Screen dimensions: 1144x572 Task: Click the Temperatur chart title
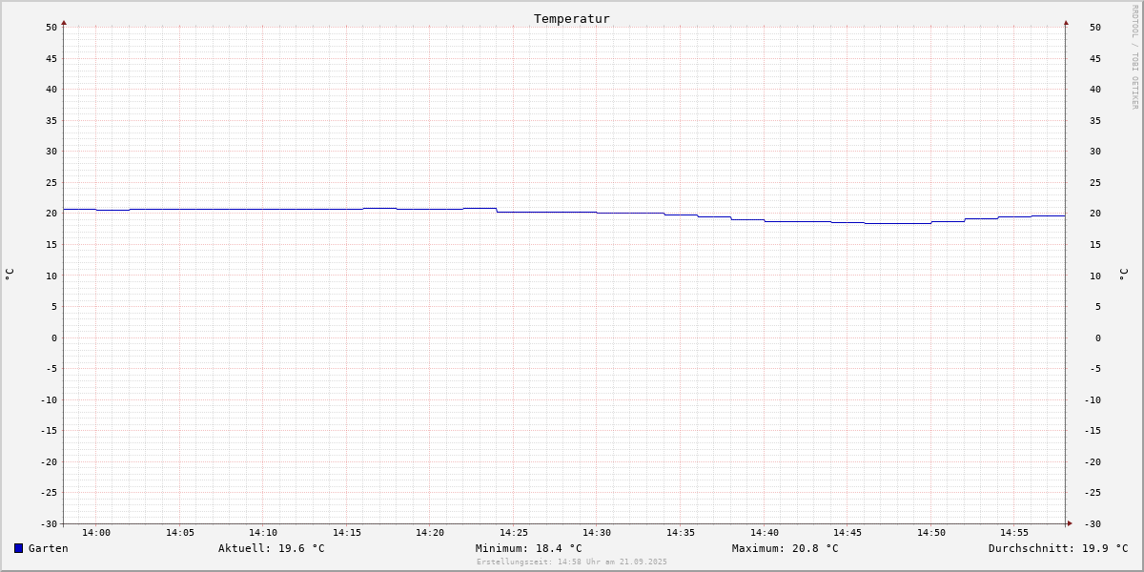pyautogui.click(x=572, y=18)
